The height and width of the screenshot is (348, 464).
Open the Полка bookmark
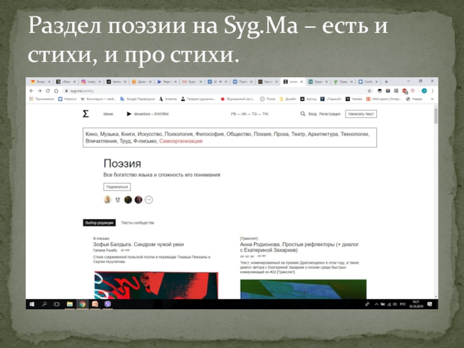pyautogui.click(x=267, y=99)
